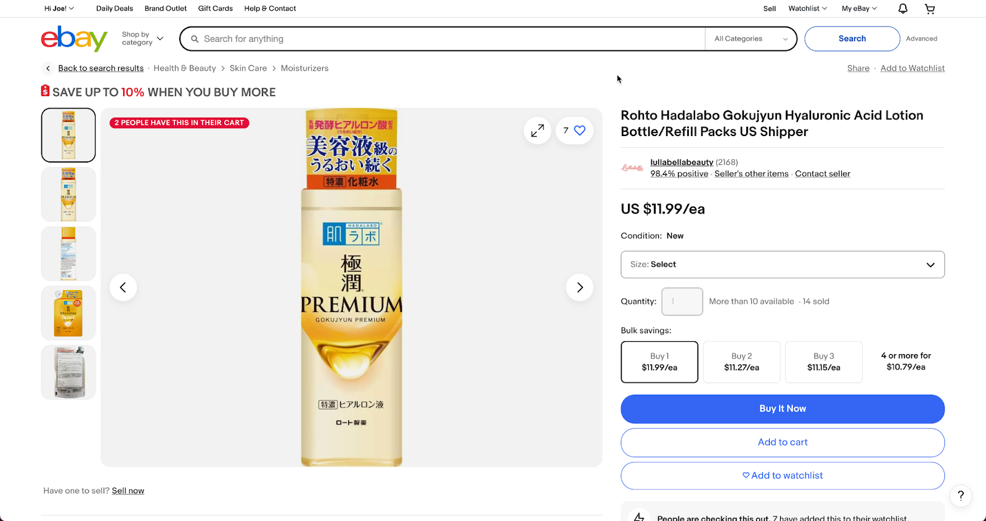Click the 14 sold text
986x521 pixels.
(x=816, y=302)
